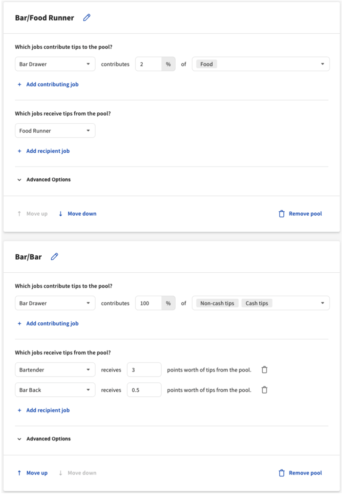This screenshot has height=494, width=342.
Task: Move the Bar/Food Runner pool down
Action: (x=78, y=214)
